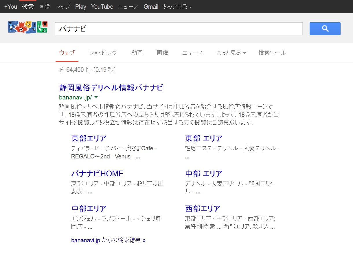Click the Google doodle logo
Viewport: 353px width, 255px height.
click(27, 26)
